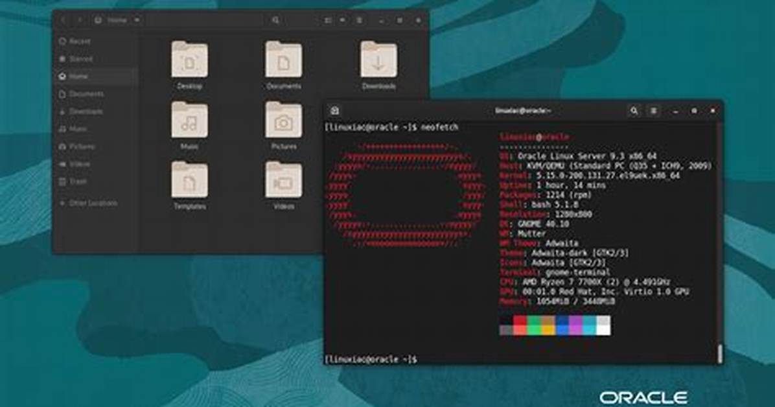The width and height of the screenshot is (775, 407).
Task: Select Pictures in the Files sidebar
Action: coord(95,147)
